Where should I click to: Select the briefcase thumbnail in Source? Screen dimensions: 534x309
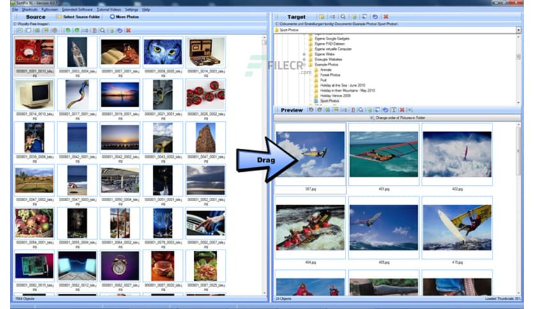point(206,52)
